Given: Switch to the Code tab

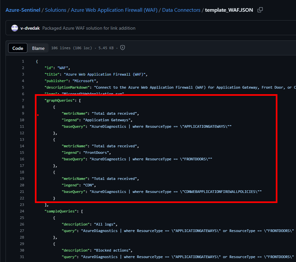Looking at the screenshot, I should point(18,48).
